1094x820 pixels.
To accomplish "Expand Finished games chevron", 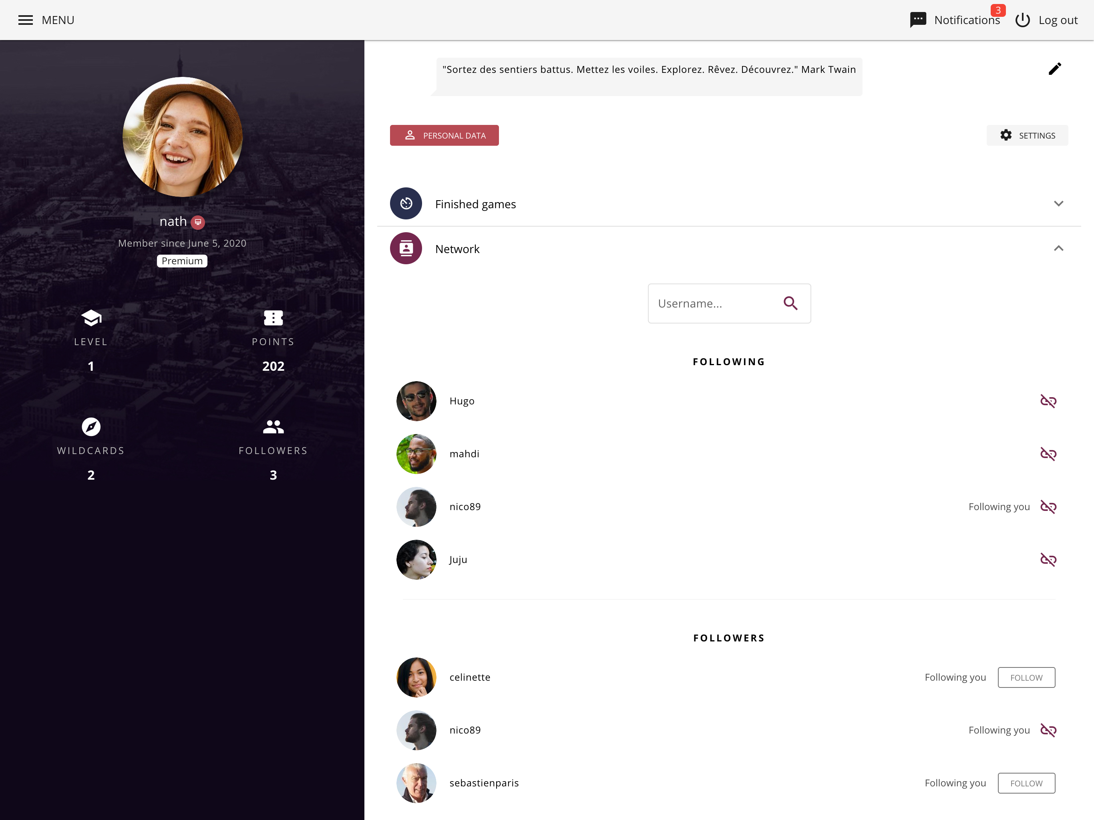I will click(x=1058, y=203).
